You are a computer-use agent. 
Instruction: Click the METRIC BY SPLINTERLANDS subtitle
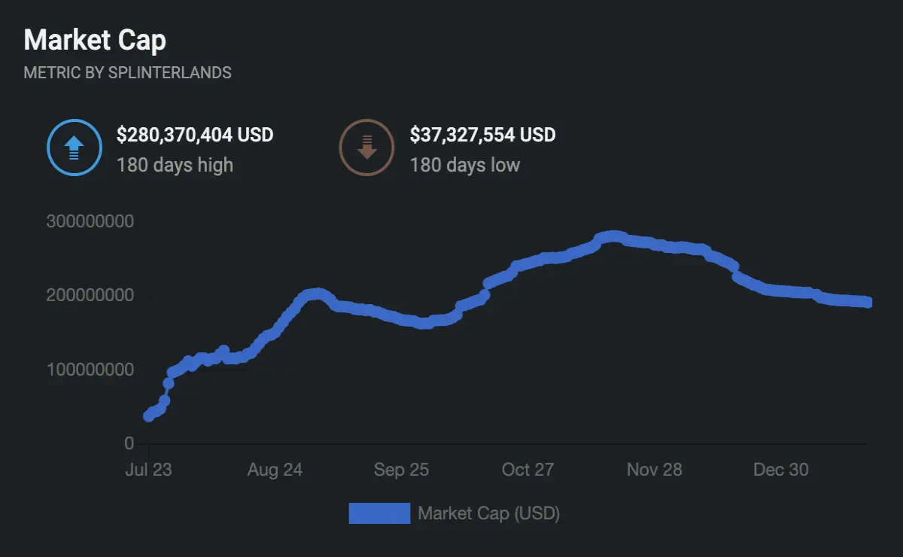click(128, 73)
